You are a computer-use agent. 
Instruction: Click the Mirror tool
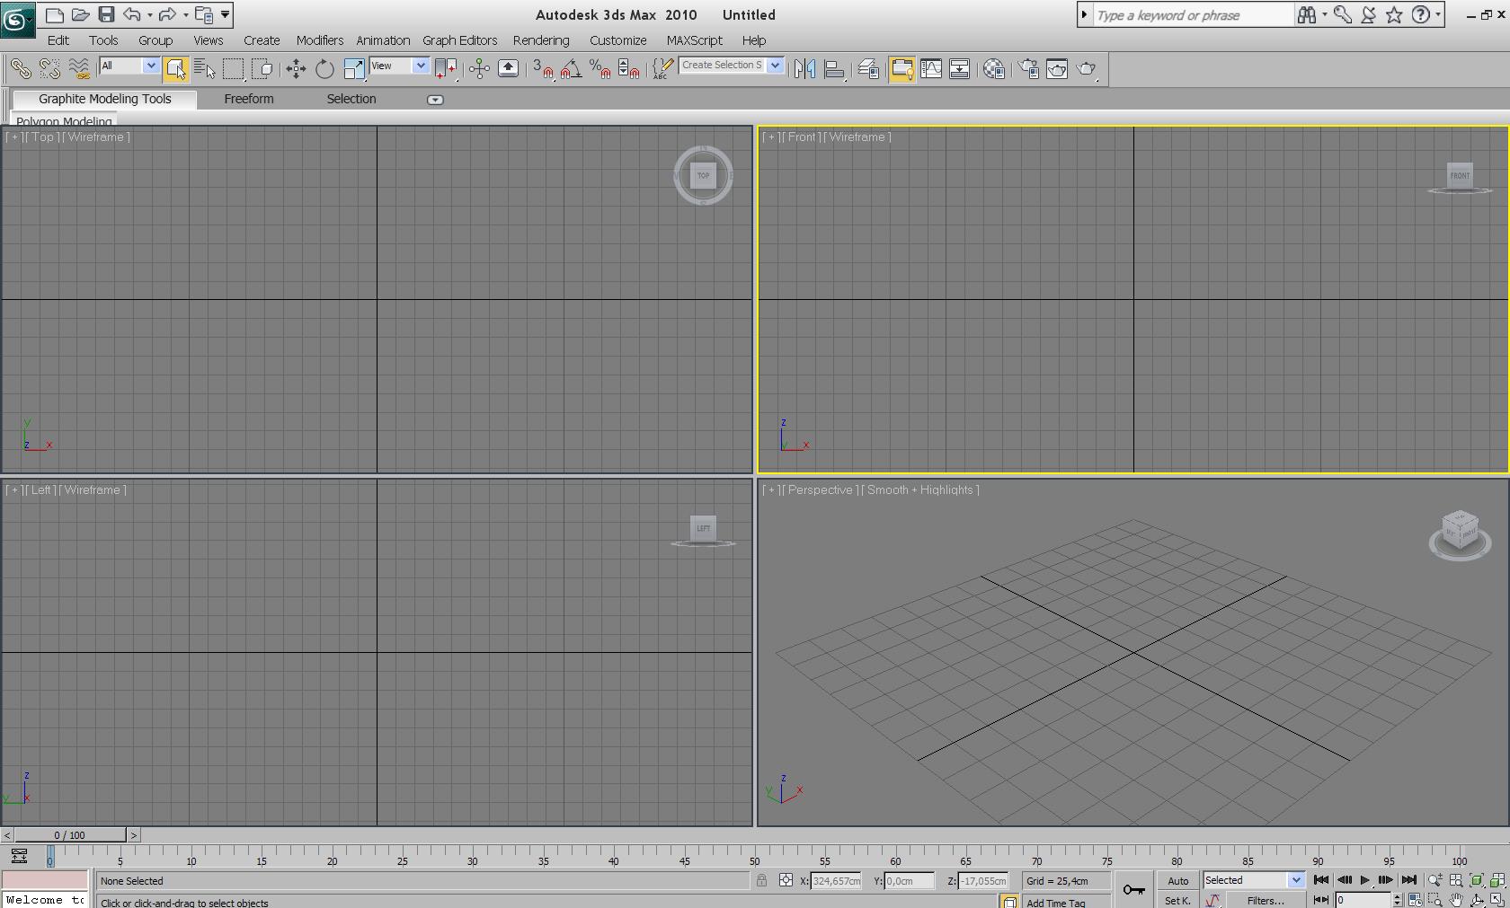(x=804, y=68)
